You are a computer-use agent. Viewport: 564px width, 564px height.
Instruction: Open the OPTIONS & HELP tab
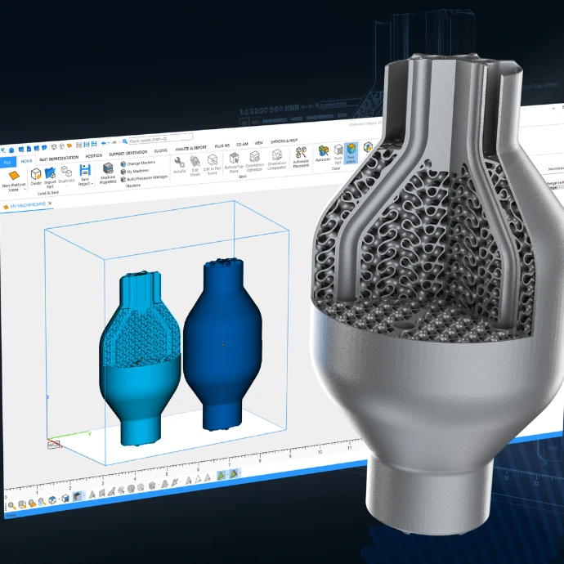[284, 141]
